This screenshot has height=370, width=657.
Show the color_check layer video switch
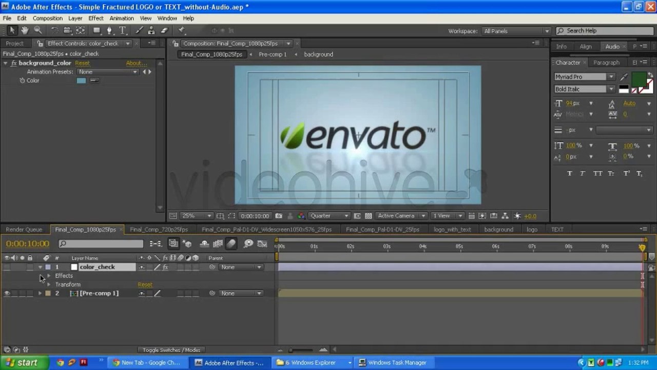(7, 267)
